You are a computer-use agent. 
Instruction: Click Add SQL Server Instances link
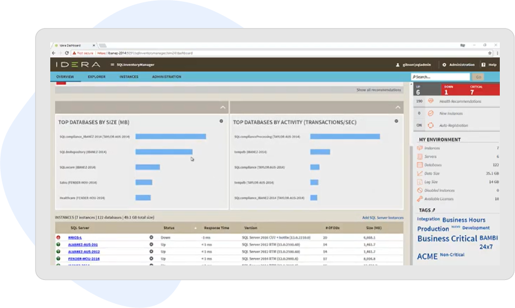click(383, 217)
